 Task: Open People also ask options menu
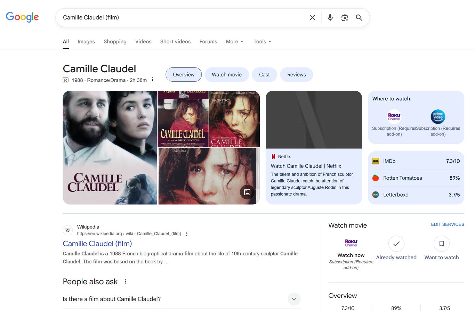click(x=126, y=281)
